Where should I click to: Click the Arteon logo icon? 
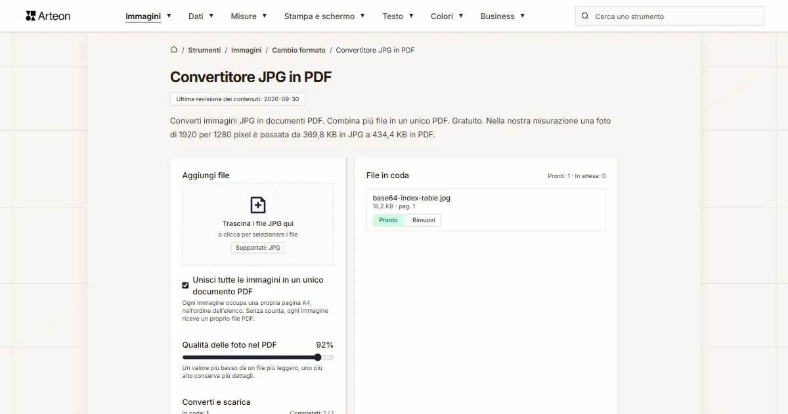coord(30,16)
